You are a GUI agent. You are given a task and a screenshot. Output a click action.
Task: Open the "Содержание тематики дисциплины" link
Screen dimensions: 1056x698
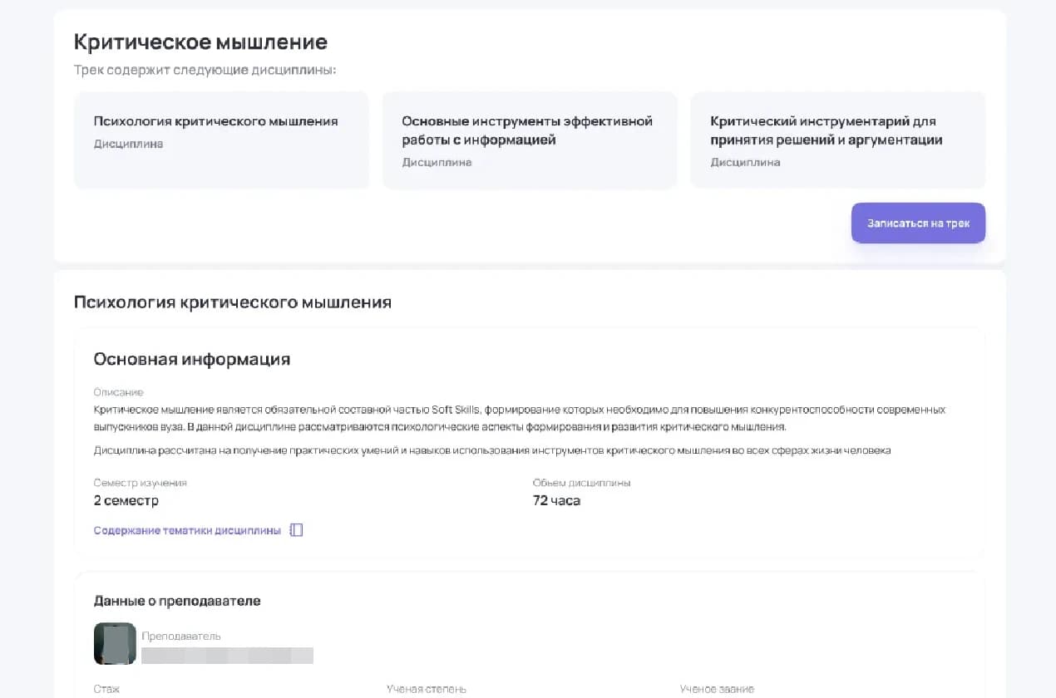click(x=187, y=530)
